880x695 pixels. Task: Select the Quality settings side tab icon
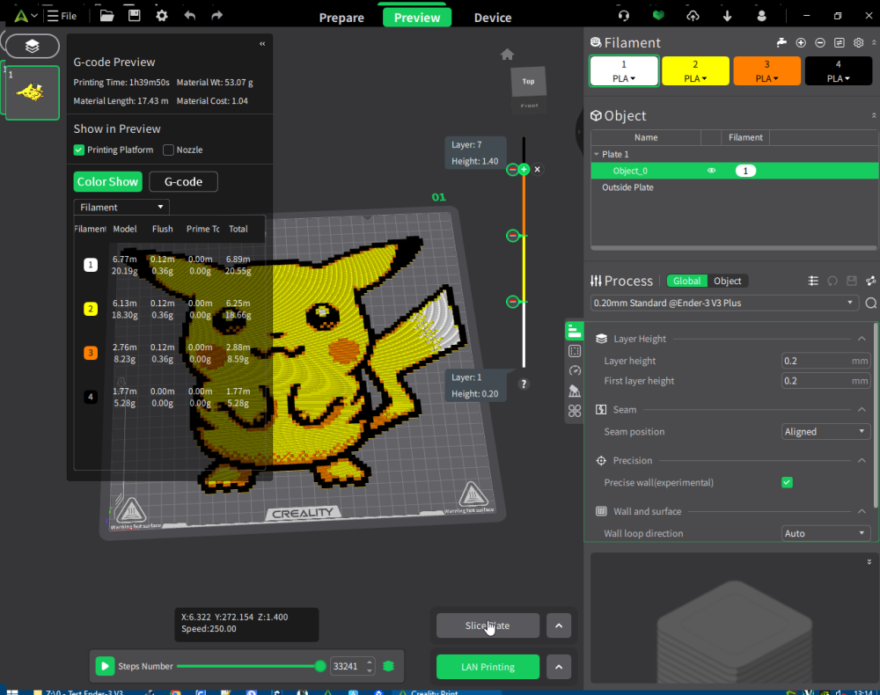(x=574, y=331)
